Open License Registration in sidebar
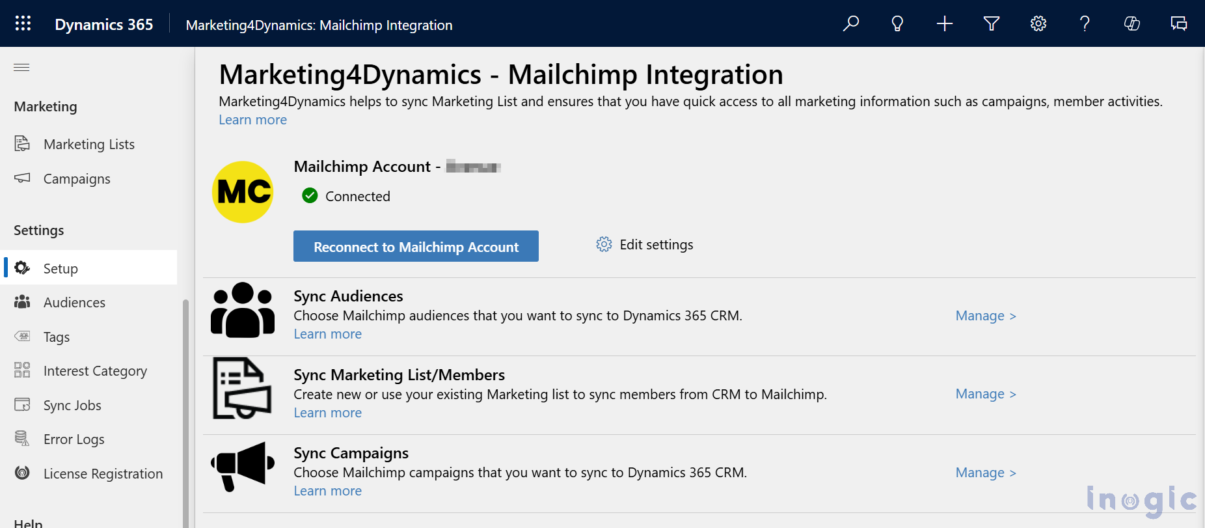This screenshot has height=528, width=1205. pyautogui.click(x=103, y=474)
